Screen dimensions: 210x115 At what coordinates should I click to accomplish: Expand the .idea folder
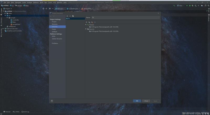coord(5,14)
